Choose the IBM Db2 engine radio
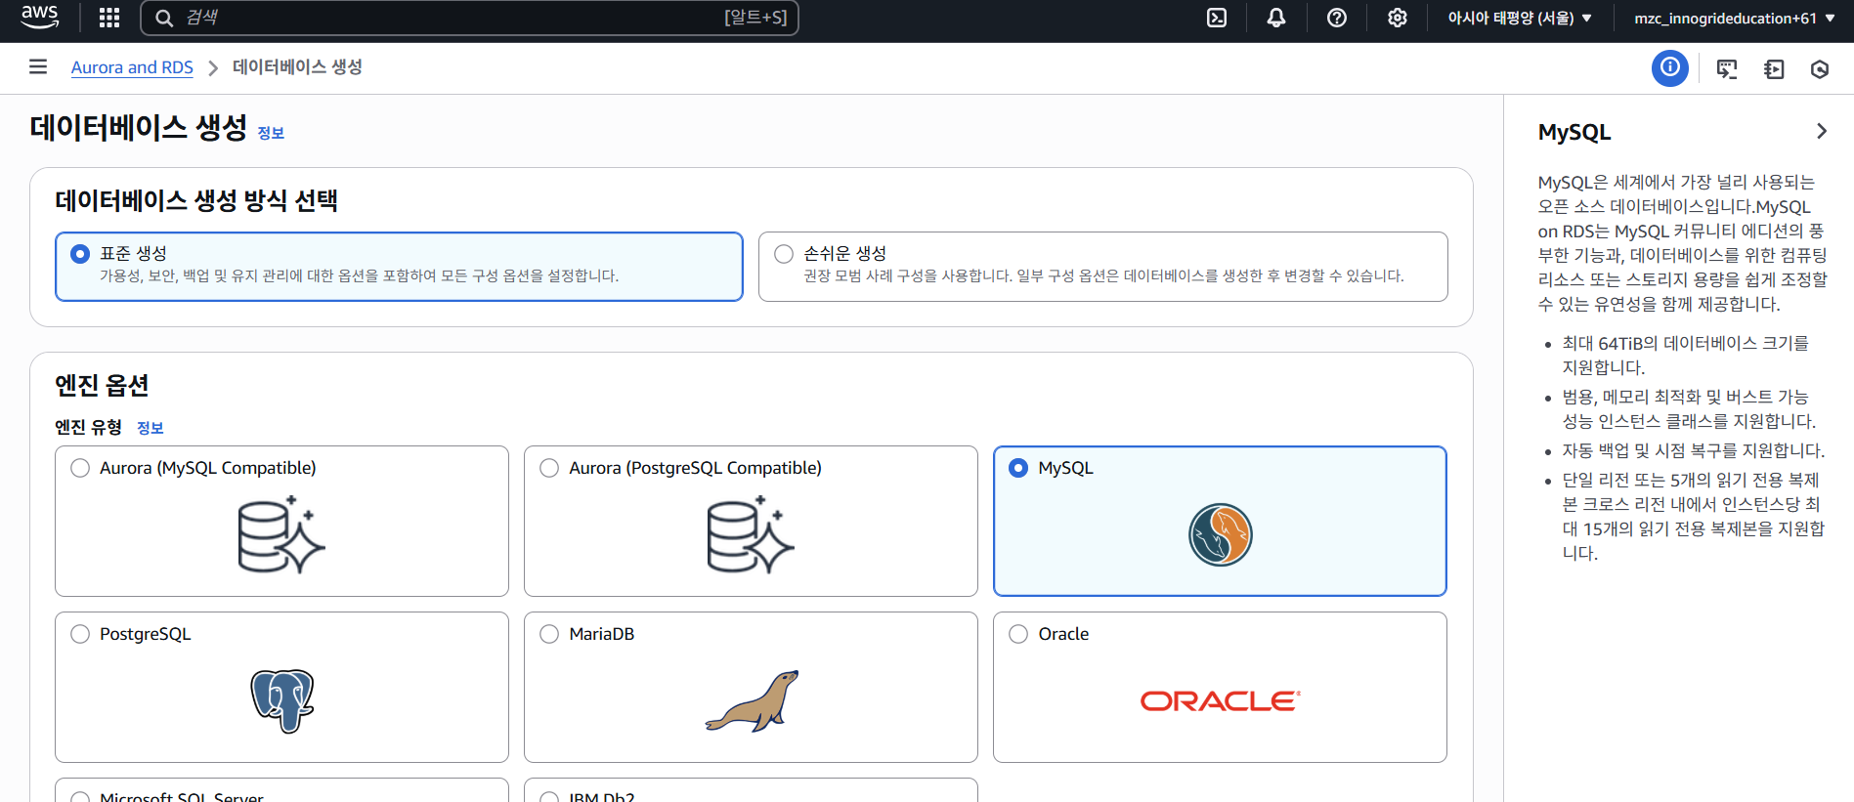This screenshot has width=1854, height=802. point(549,798)
